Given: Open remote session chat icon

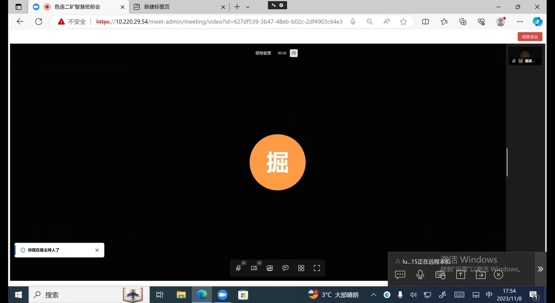Looking at the screenshot, I should click(400, 275).
